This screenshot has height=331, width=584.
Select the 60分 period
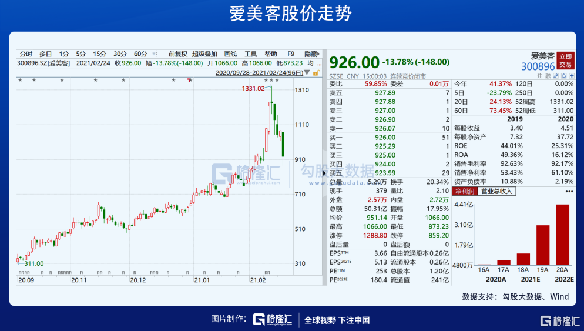(140, 54)
